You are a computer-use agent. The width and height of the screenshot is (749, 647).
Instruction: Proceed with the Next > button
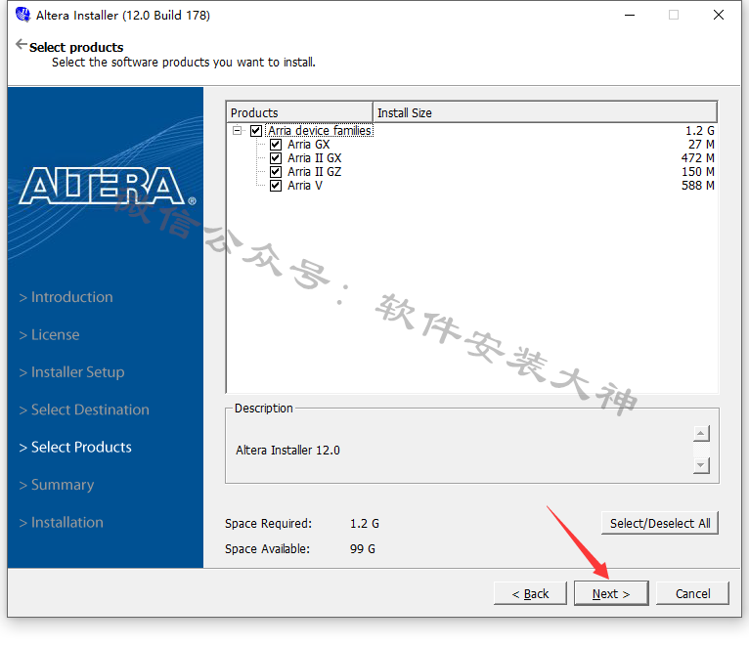pos(611,593)
